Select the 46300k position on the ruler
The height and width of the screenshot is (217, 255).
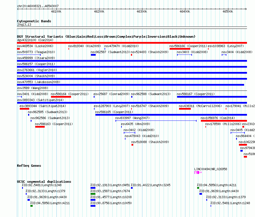[x=142, y=11]
